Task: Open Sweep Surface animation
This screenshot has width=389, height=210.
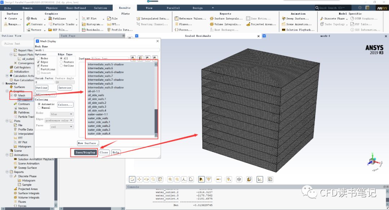Action: click(295, 19)
